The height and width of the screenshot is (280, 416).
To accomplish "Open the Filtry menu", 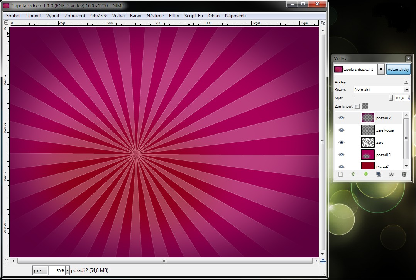I will pos(174,16).
